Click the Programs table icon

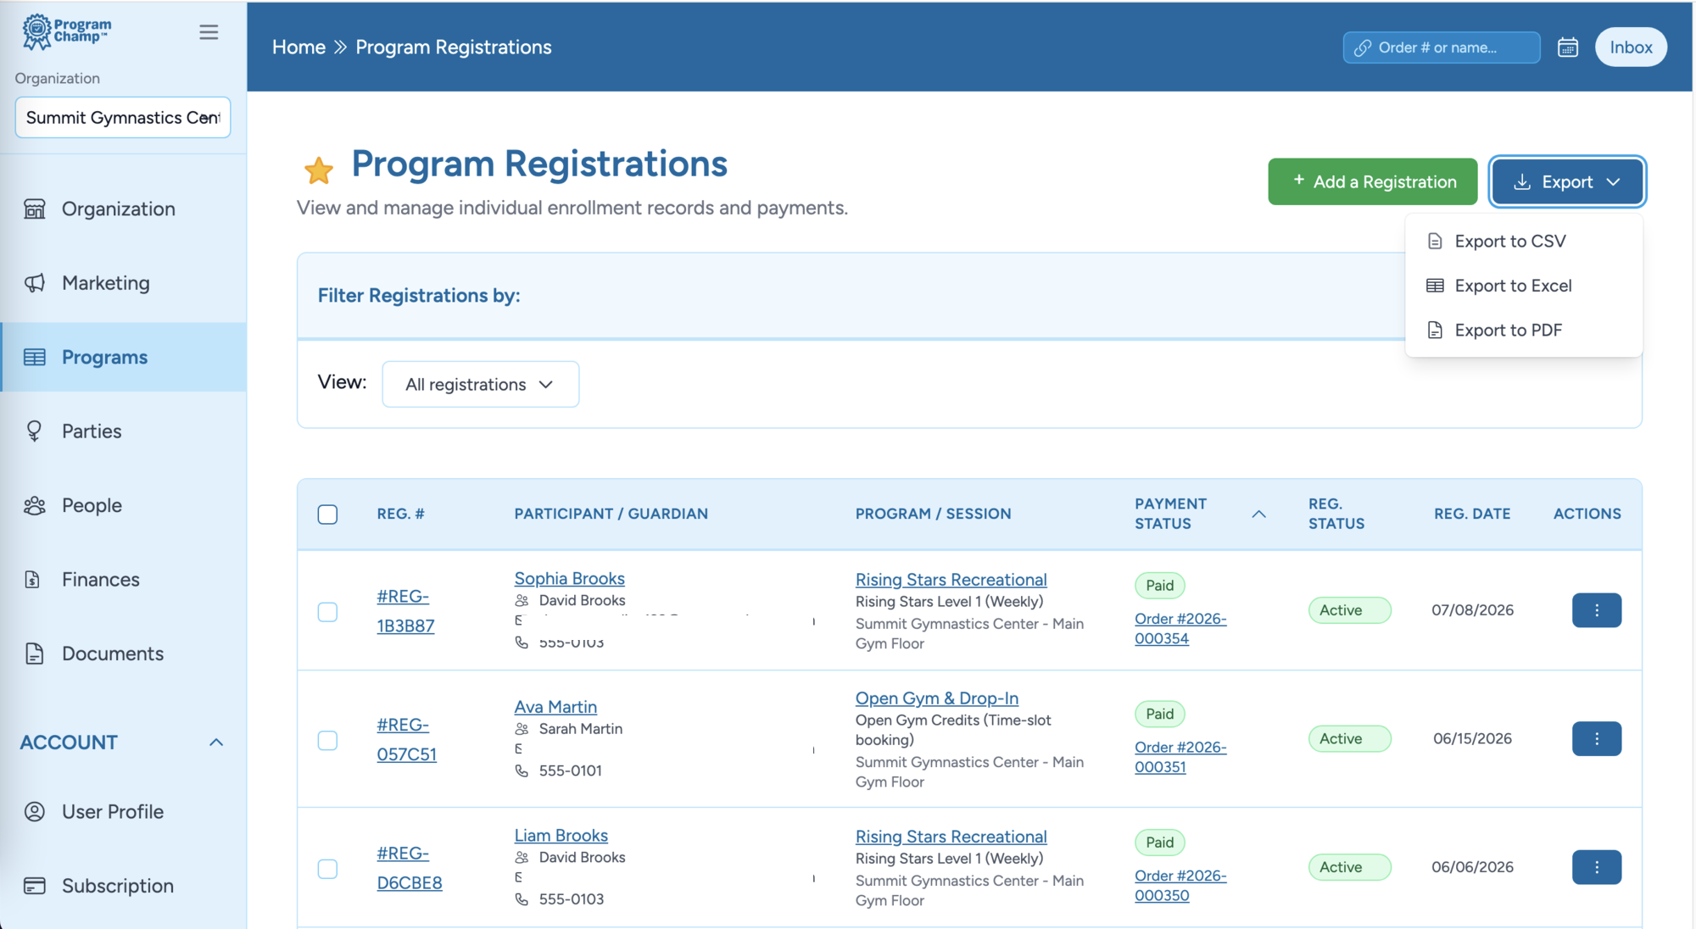(x=35, y=357)
